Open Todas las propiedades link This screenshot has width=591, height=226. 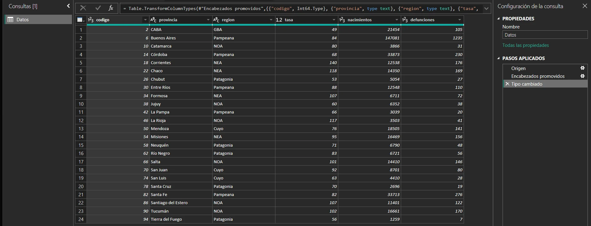pos(526,45)
